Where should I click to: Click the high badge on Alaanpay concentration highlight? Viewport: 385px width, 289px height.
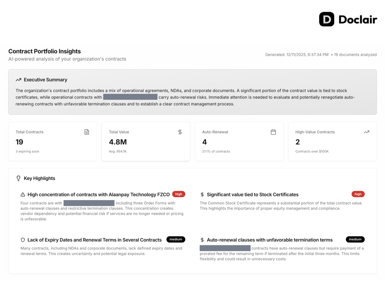[x=179, y=194]
